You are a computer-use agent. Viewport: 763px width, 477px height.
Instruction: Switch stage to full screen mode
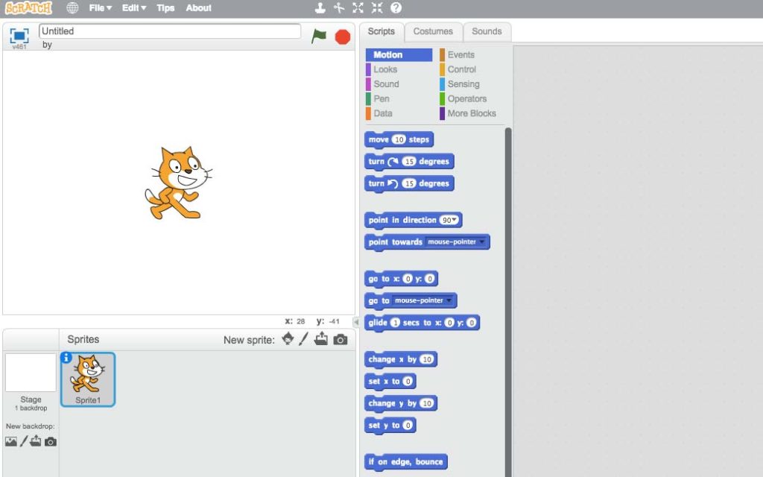(x=19, y=36)
